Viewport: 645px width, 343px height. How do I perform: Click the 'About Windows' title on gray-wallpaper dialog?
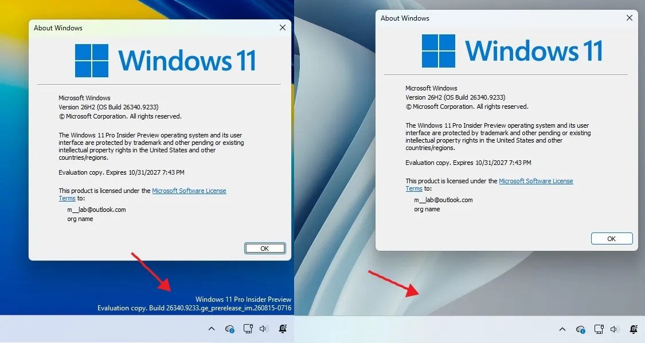pos(405,18)
